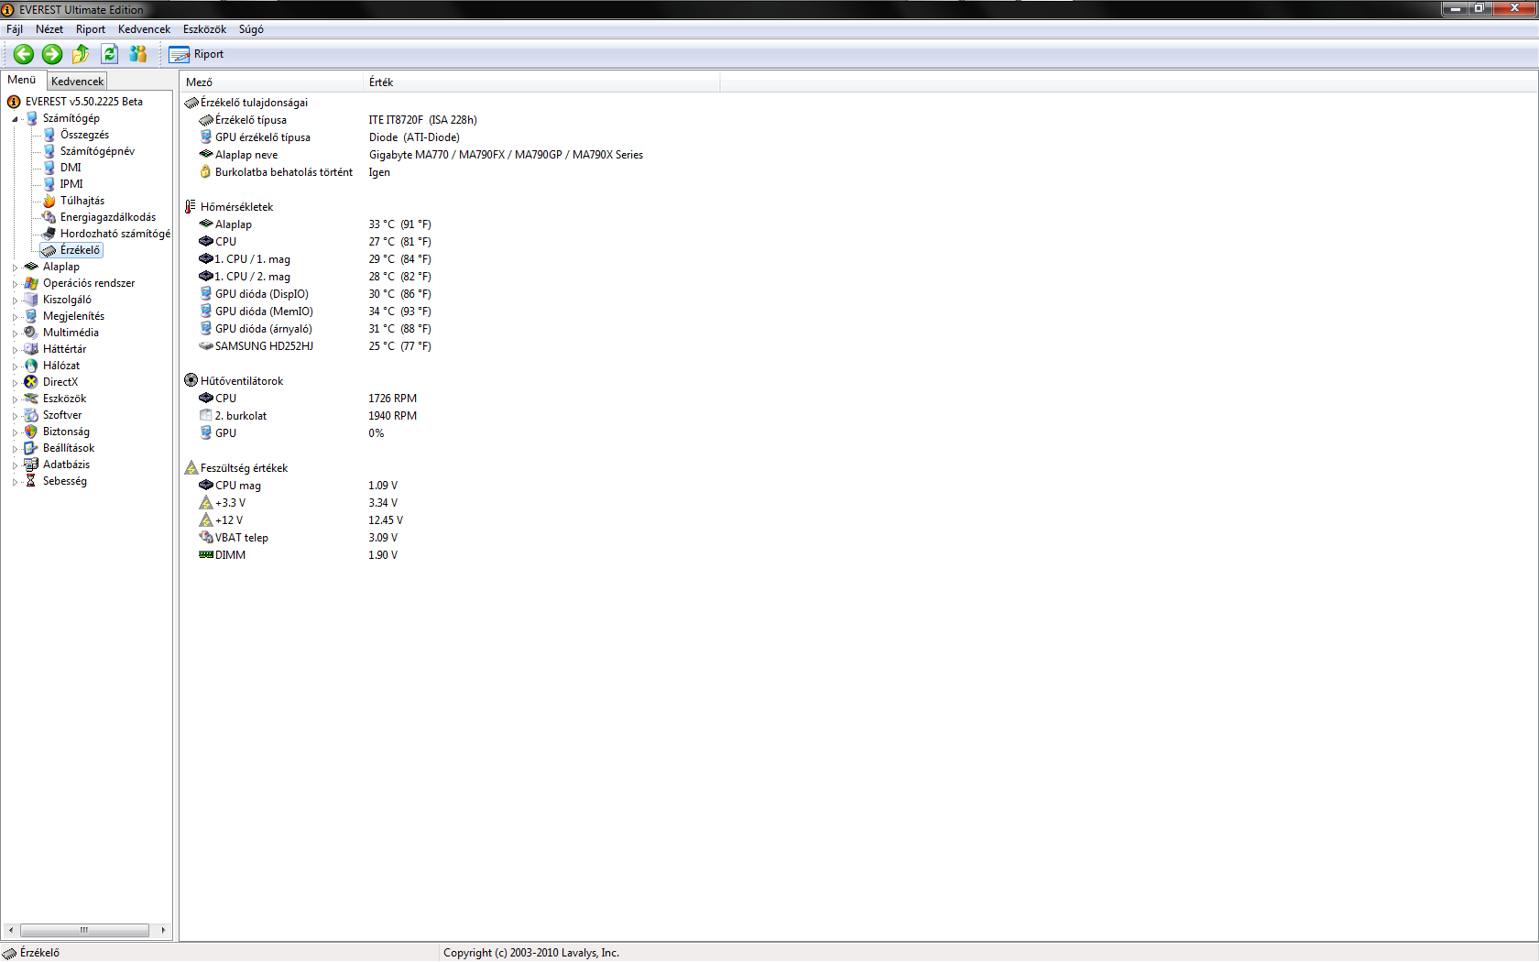Switch to the Kedvencek tab in sidebar
Screen dimensions: 1539x962
point(77,81)
